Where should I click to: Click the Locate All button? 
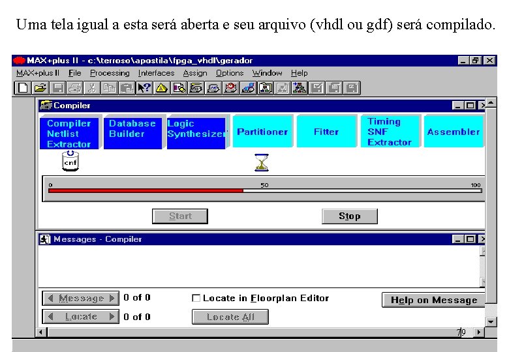click(x=230, y=317)
